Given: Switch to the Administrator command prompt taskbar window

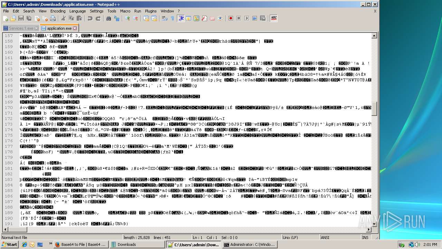Looking at the screenshot, I should 249,245.
